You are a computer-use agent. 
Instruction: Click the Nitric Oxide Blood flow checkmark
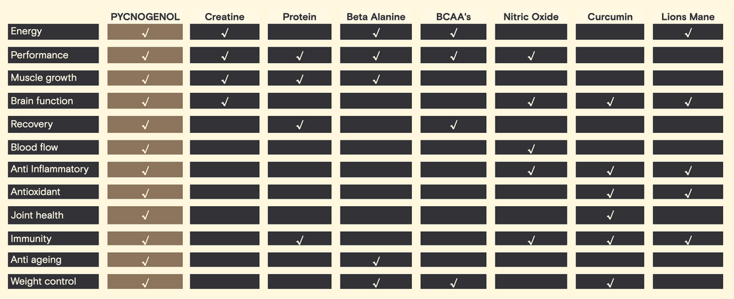pyautogui.click(x=531, y=148)
